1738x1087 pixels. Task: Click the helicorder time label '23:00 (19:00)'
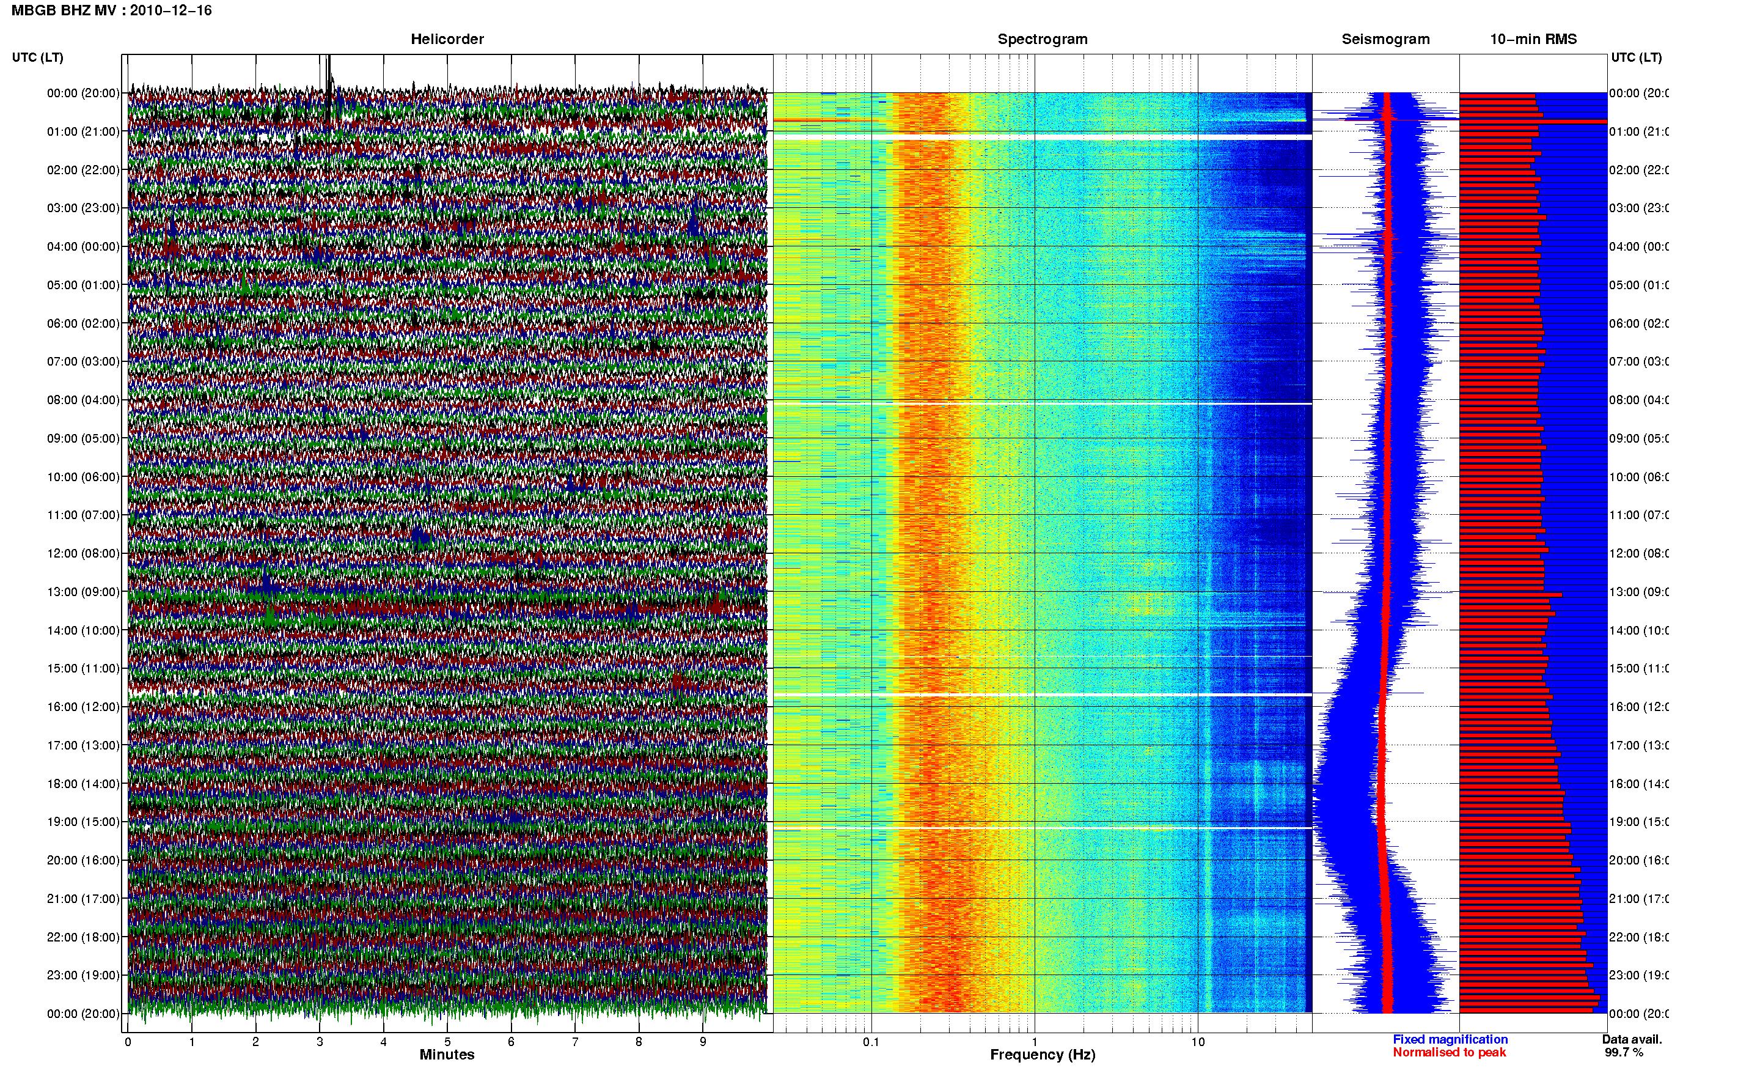click(83, 975)
